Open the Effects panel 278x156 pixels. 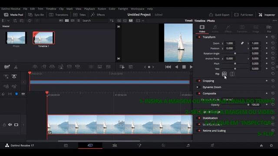[98, 15]
